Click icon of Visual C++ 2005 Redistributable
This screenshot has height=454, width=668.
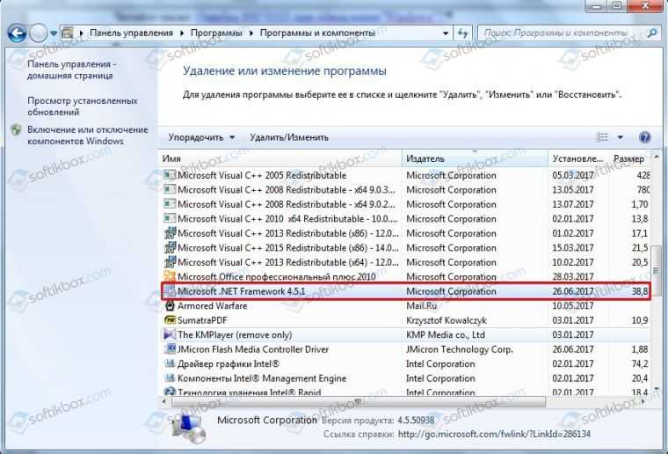(170, 175)
